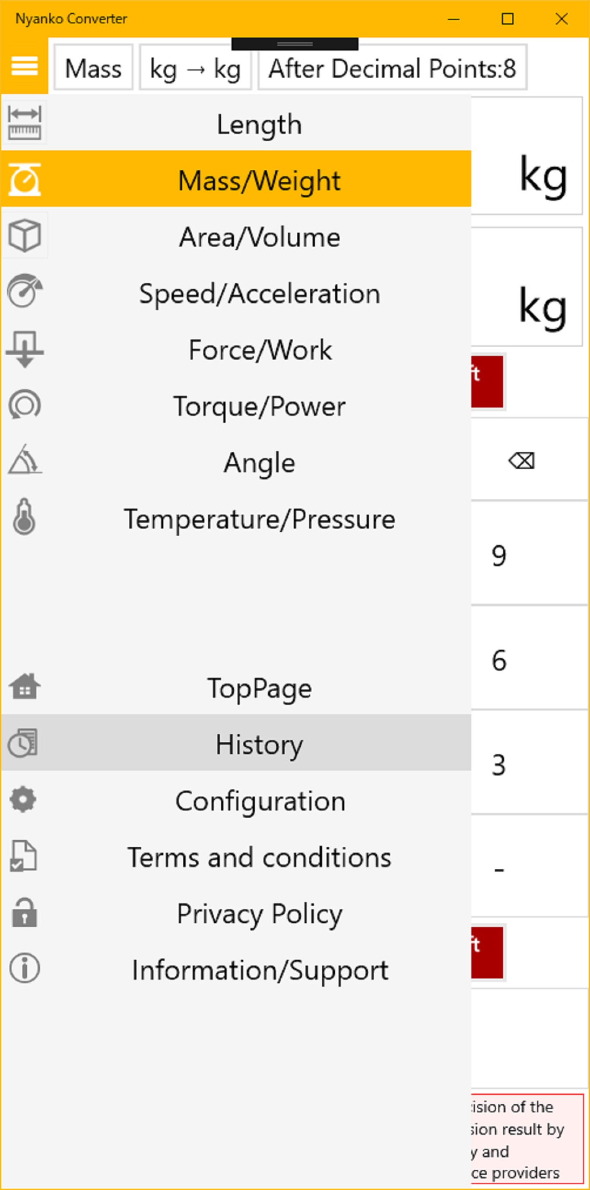Image resolution: width=590 pixels, height=1190 pixels.
Task: Open Privacy Policy page
Action: (x=260, y=914)
